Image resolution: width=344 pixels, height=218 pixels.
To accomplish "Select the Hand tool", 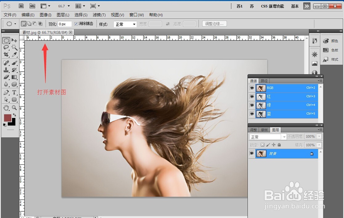I will tap(6, 108).
